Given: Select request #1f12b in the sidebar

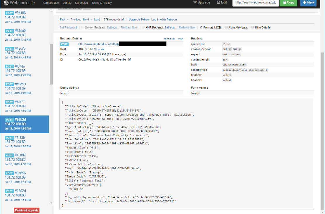Looking at the screenshot, I should (x=25, y=142).
